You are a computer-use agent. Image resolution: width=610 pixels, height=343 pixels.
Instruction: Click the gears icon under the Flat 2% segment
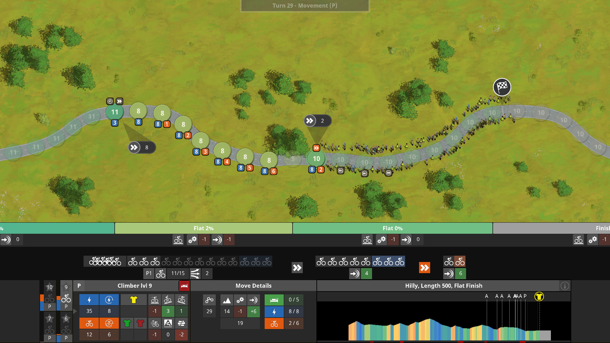coord(192,240)
